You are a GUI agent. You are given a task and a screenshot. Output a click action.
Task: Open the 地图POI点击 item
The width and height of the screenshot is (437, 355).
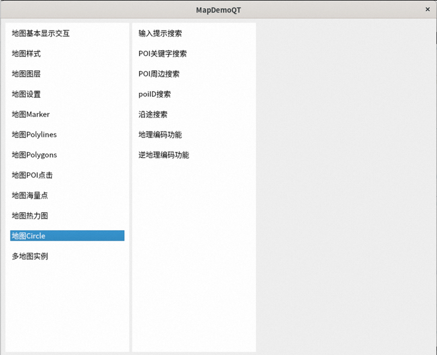(67, 175)
